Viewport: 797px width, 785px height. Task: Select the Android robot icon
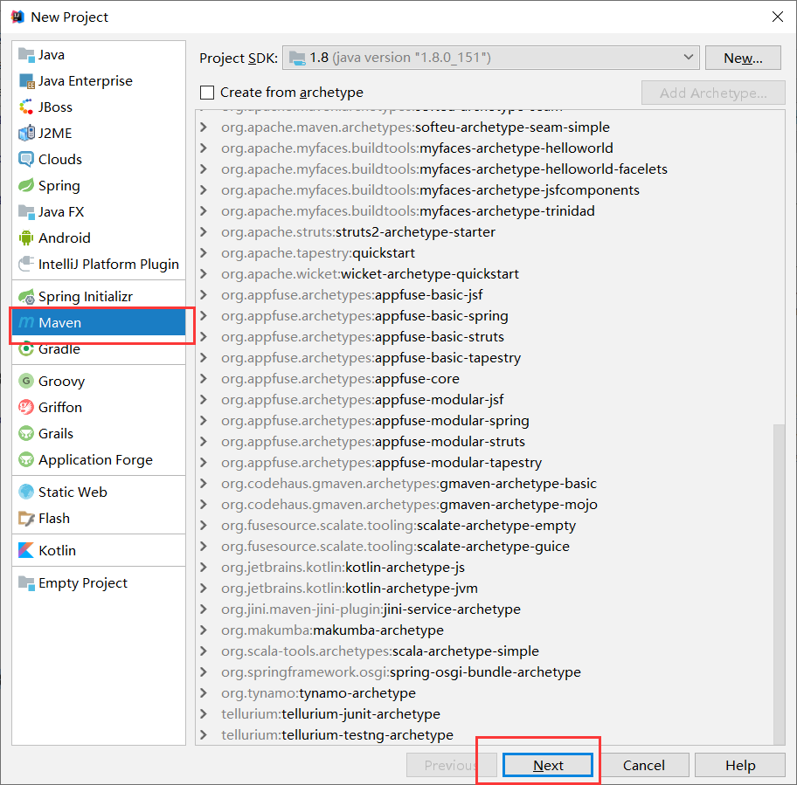[x=26, y=238]
